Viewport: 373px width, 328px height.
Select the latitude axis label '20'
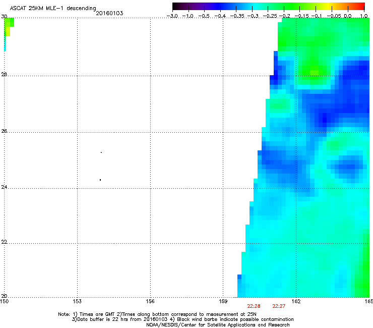(4, 296)
